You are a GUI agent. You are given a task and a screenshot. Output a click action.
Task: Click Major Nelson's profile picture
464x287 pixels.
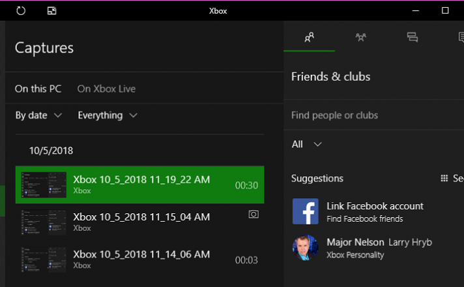pos(306,248)
